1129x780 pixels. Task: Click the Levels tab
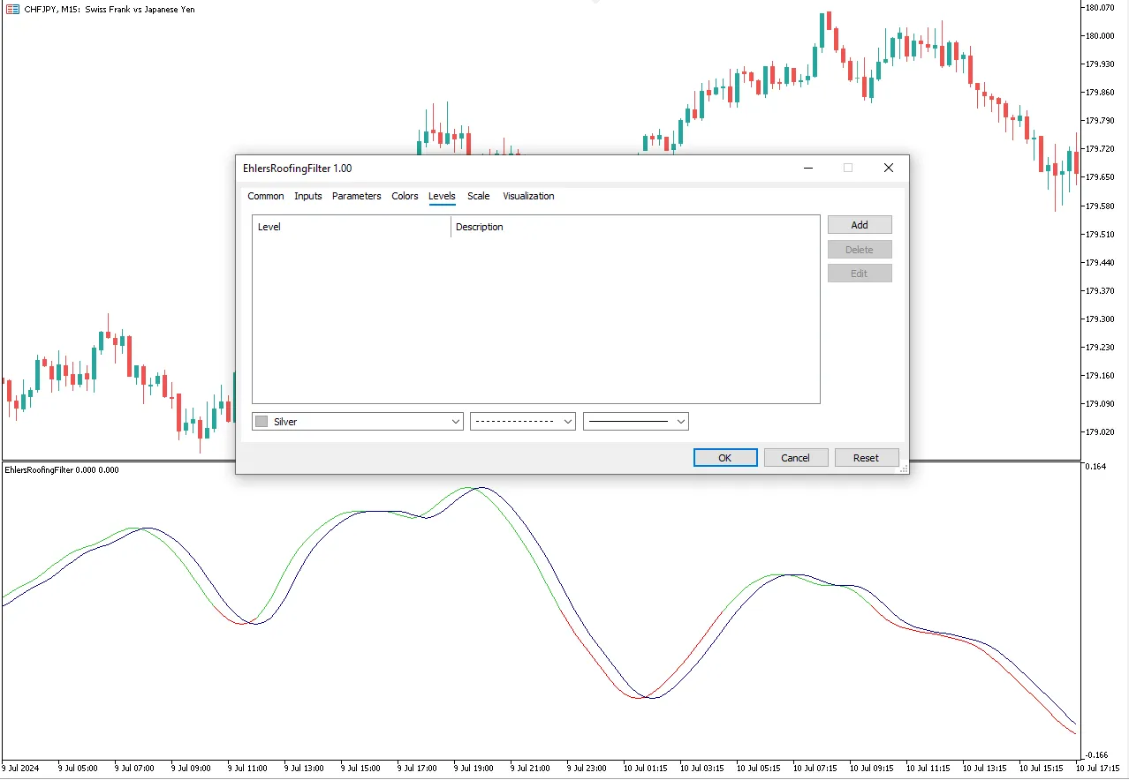point(442,196)
